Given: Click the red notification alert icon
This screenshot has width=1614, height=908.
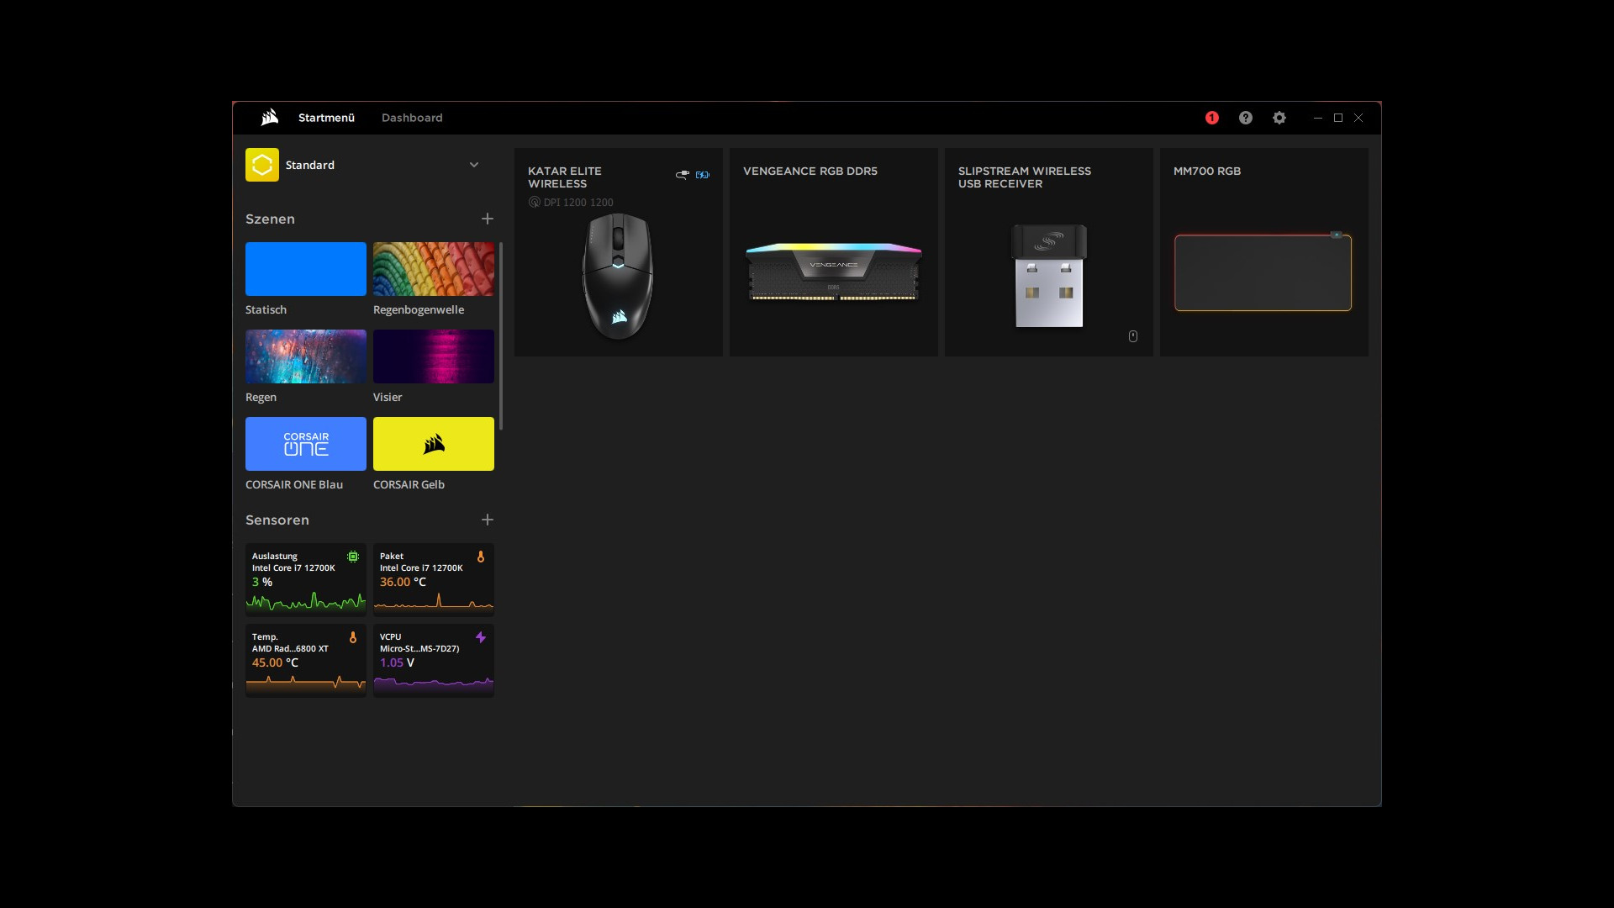Looking at the screenshot, I should pos(1211,118).
